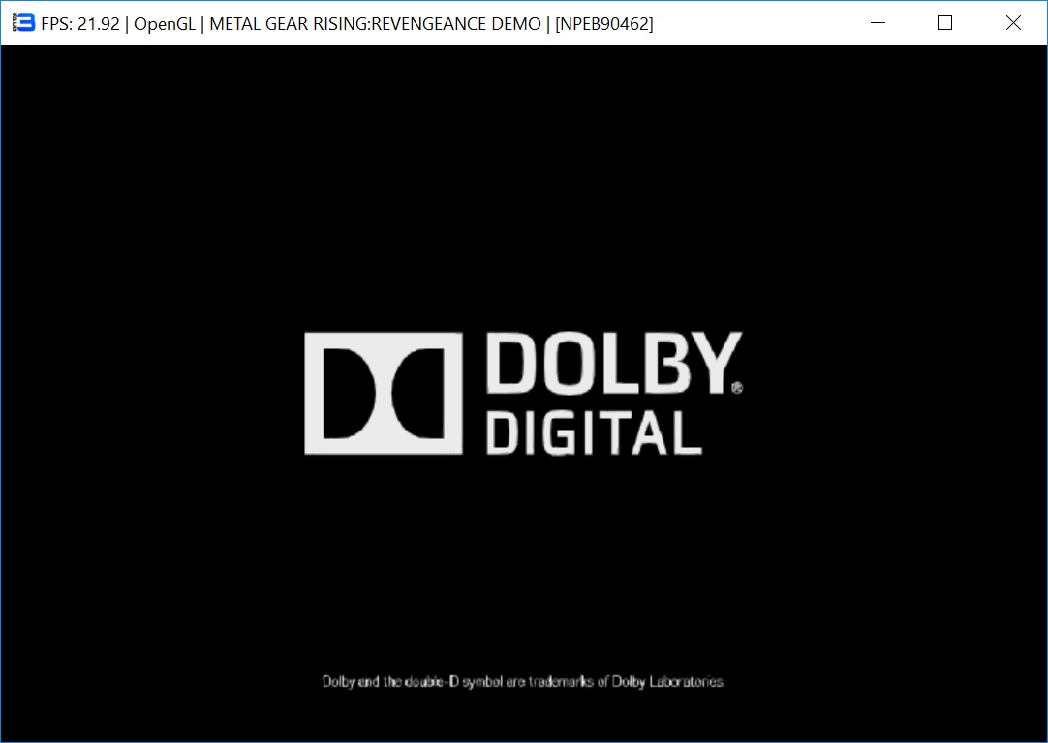Close the Metal Gear Rising demo window

[1013, 23]
